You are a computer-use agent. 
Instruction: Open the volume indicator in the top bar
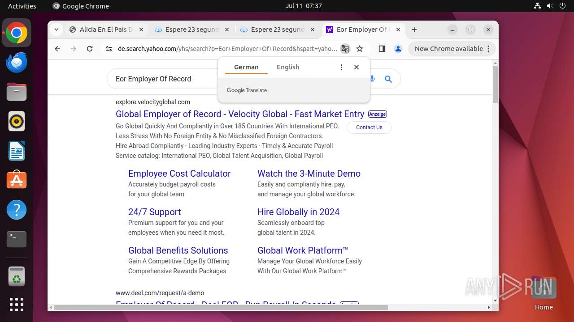click(550, 6)
